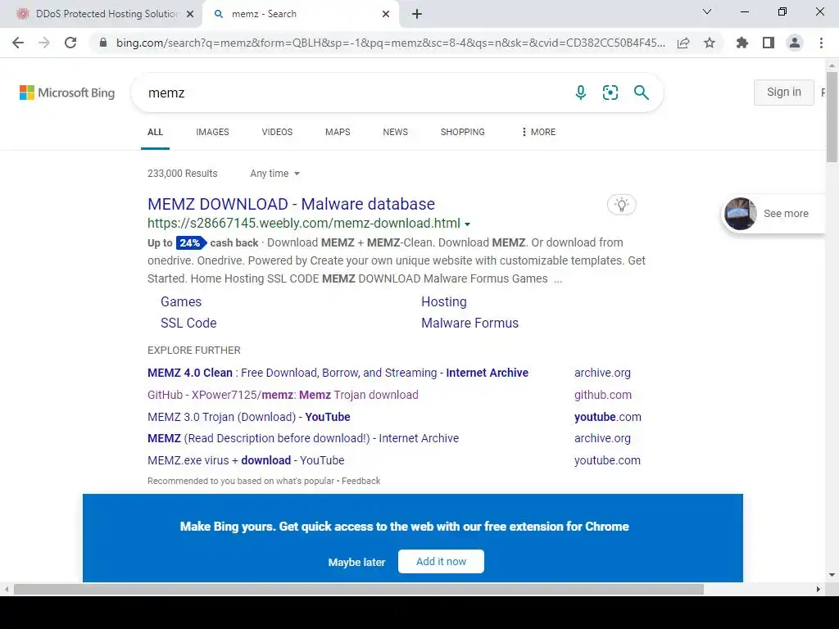
Task: Click the 233,000 Results count
Action: point(183,174)
